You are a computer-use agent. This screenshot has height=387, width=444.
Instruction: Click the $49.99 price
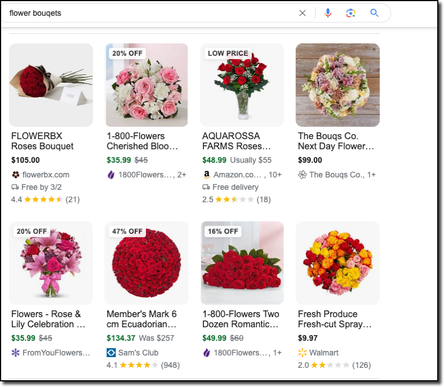(x=214, y=339)
